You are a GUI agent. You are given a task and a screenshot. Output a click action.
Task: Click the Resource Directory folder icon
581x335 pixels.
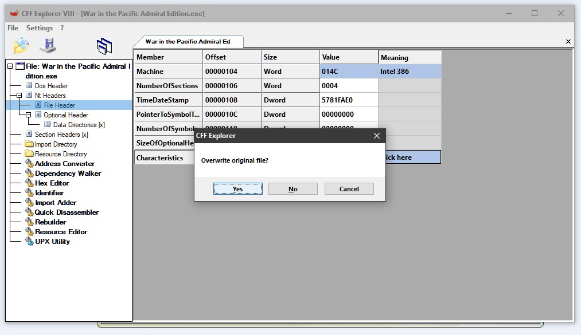tap(29, 153)
